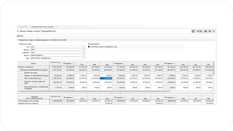This screenshot has width=233, height=131.
Task: Click the X icon in the form toolbar
Action: [210, 31]
